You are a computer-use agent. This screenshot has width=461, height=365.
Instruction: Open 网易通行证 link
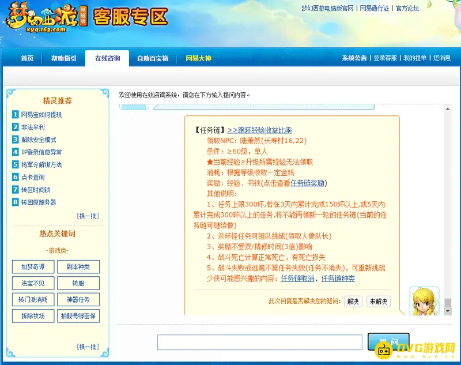point(374,8)
